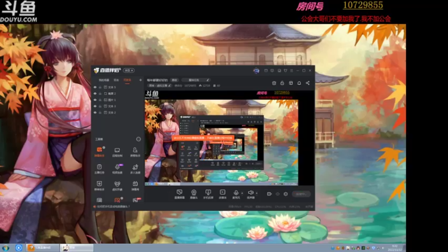The height and width of the screenshot is (252, 448).
Task: Select the 图片 1 source row
Action: (118, 100)
